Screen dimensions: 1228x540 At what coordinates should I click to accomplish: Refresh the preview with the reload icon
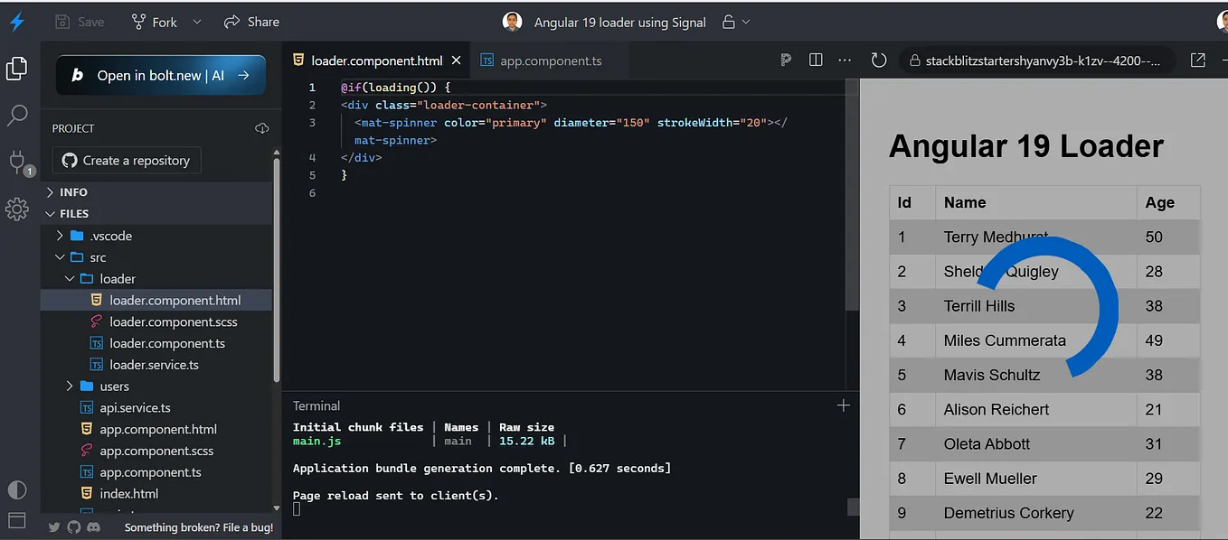point(878,59)
